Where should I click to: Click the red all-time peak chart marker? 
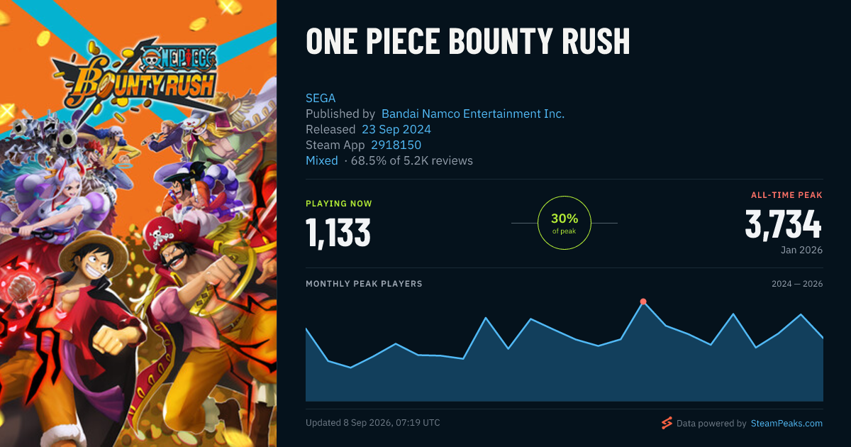coord(643,302)
